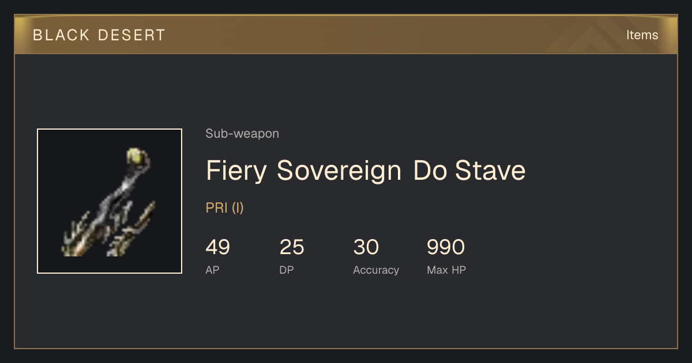Viewport: 692px width, 363px height.
Task: Click the Max HP value 990
Action: tap(446, 247)
